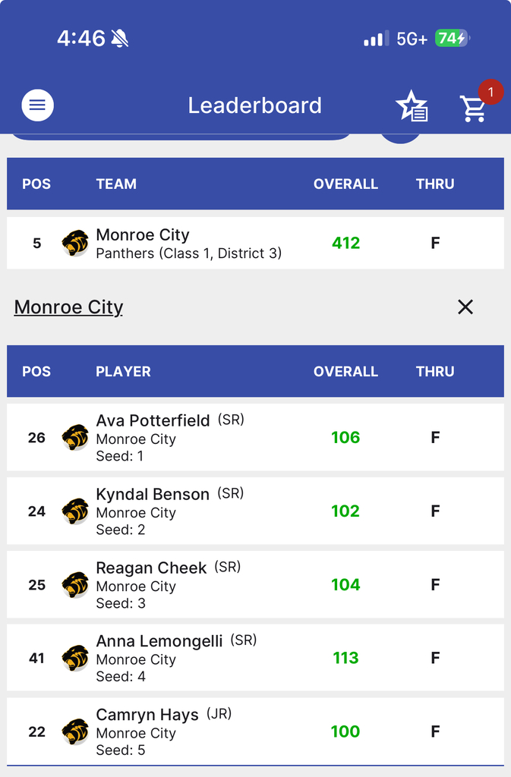Sort by team OVERALL column header
511x777 pixels.
point(345,184)
